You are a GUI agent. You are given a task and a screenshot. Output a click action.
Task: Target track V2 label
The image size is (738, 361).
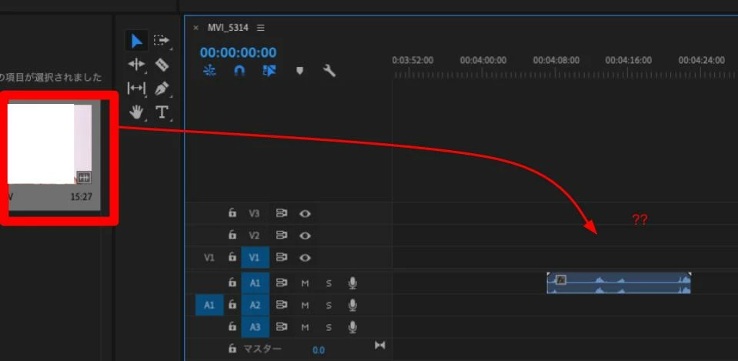pyautogui.click(x=254, y=235)
